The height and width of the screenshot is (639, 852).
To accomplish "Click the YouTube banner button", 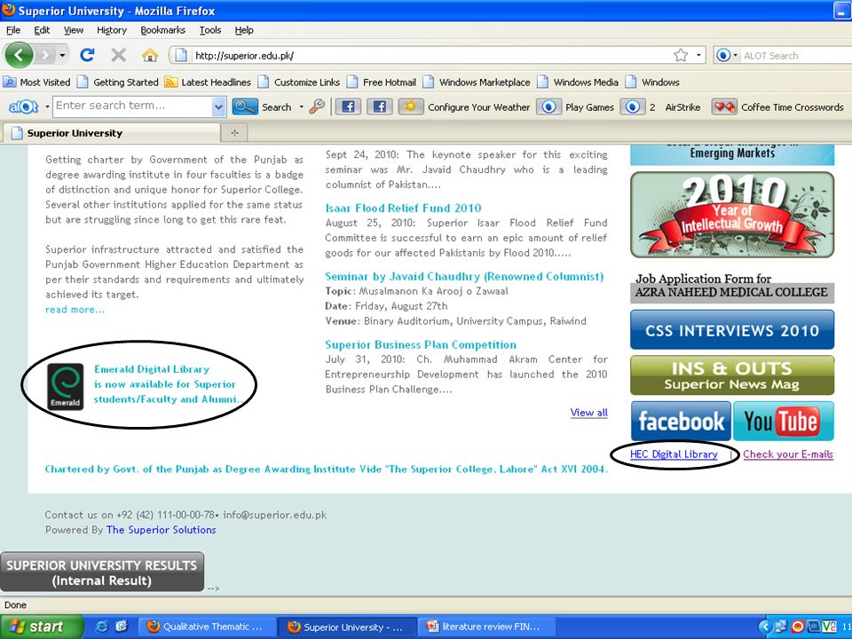I will click(783, 421).
